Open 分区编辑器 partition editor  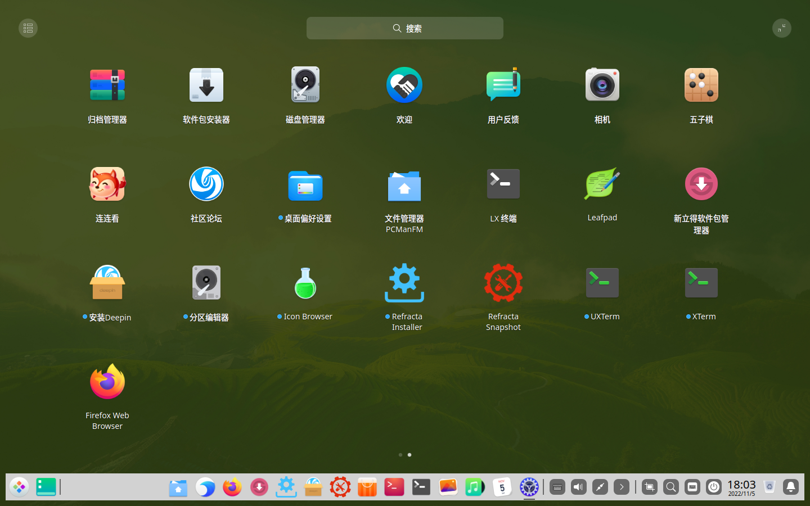pyautogui.click(x=206, y=283)
